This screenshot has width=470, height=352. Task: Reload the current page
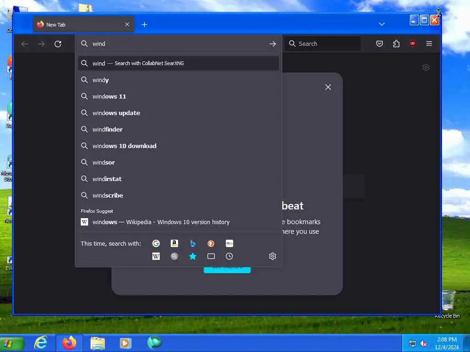(x=58, y=44)
